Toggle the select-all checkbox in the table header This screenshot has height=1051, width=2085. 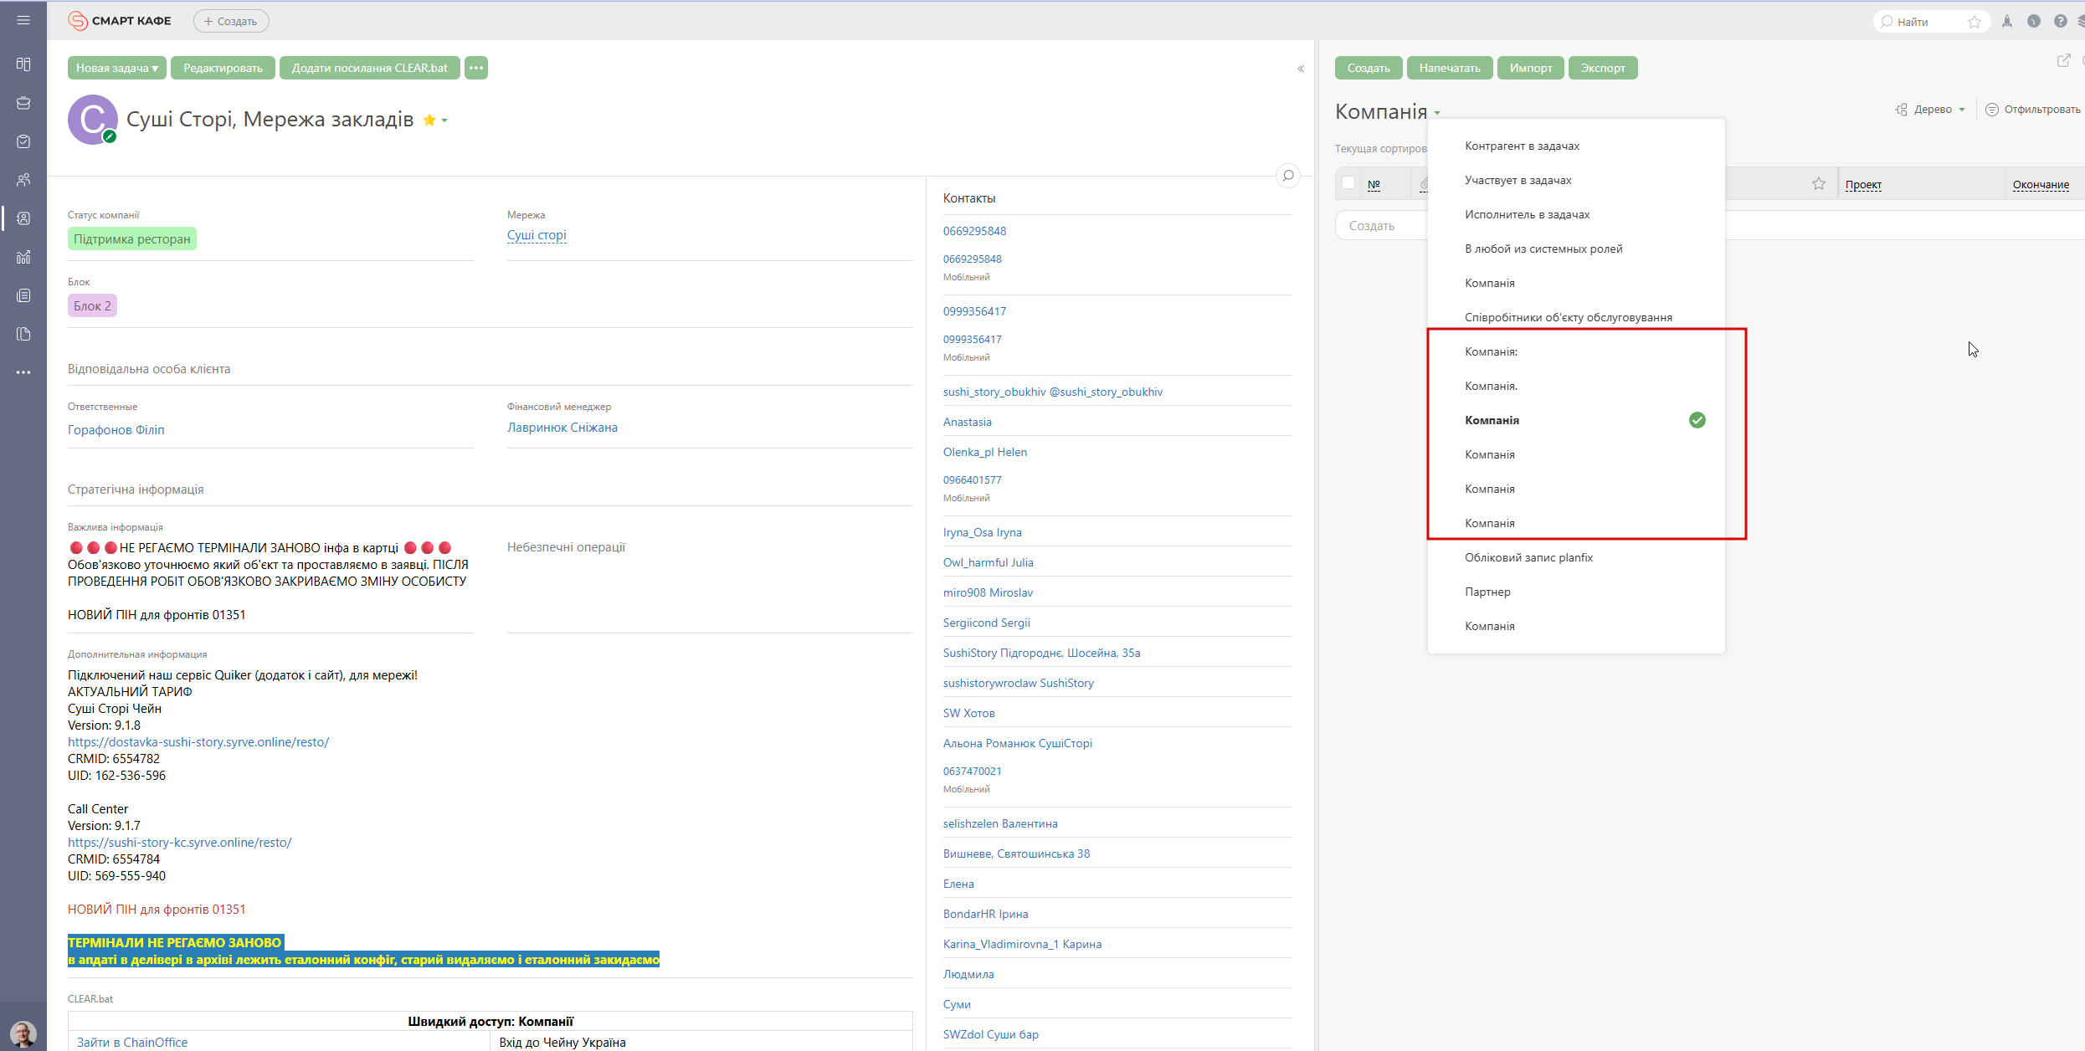coord(1348,183)
